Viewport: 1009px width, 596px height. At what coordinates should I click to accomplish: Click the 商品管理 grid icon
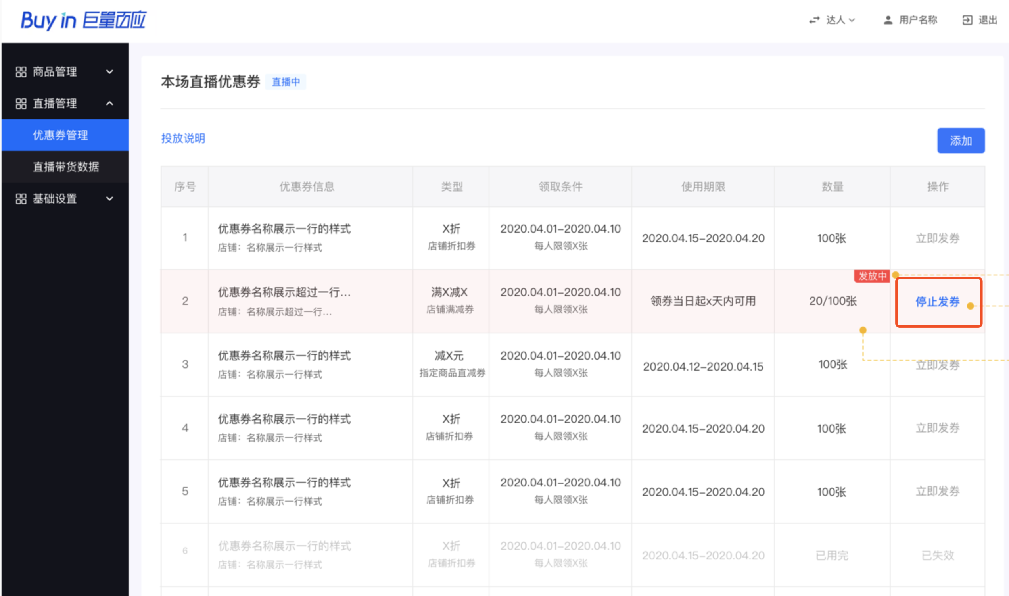21,72
